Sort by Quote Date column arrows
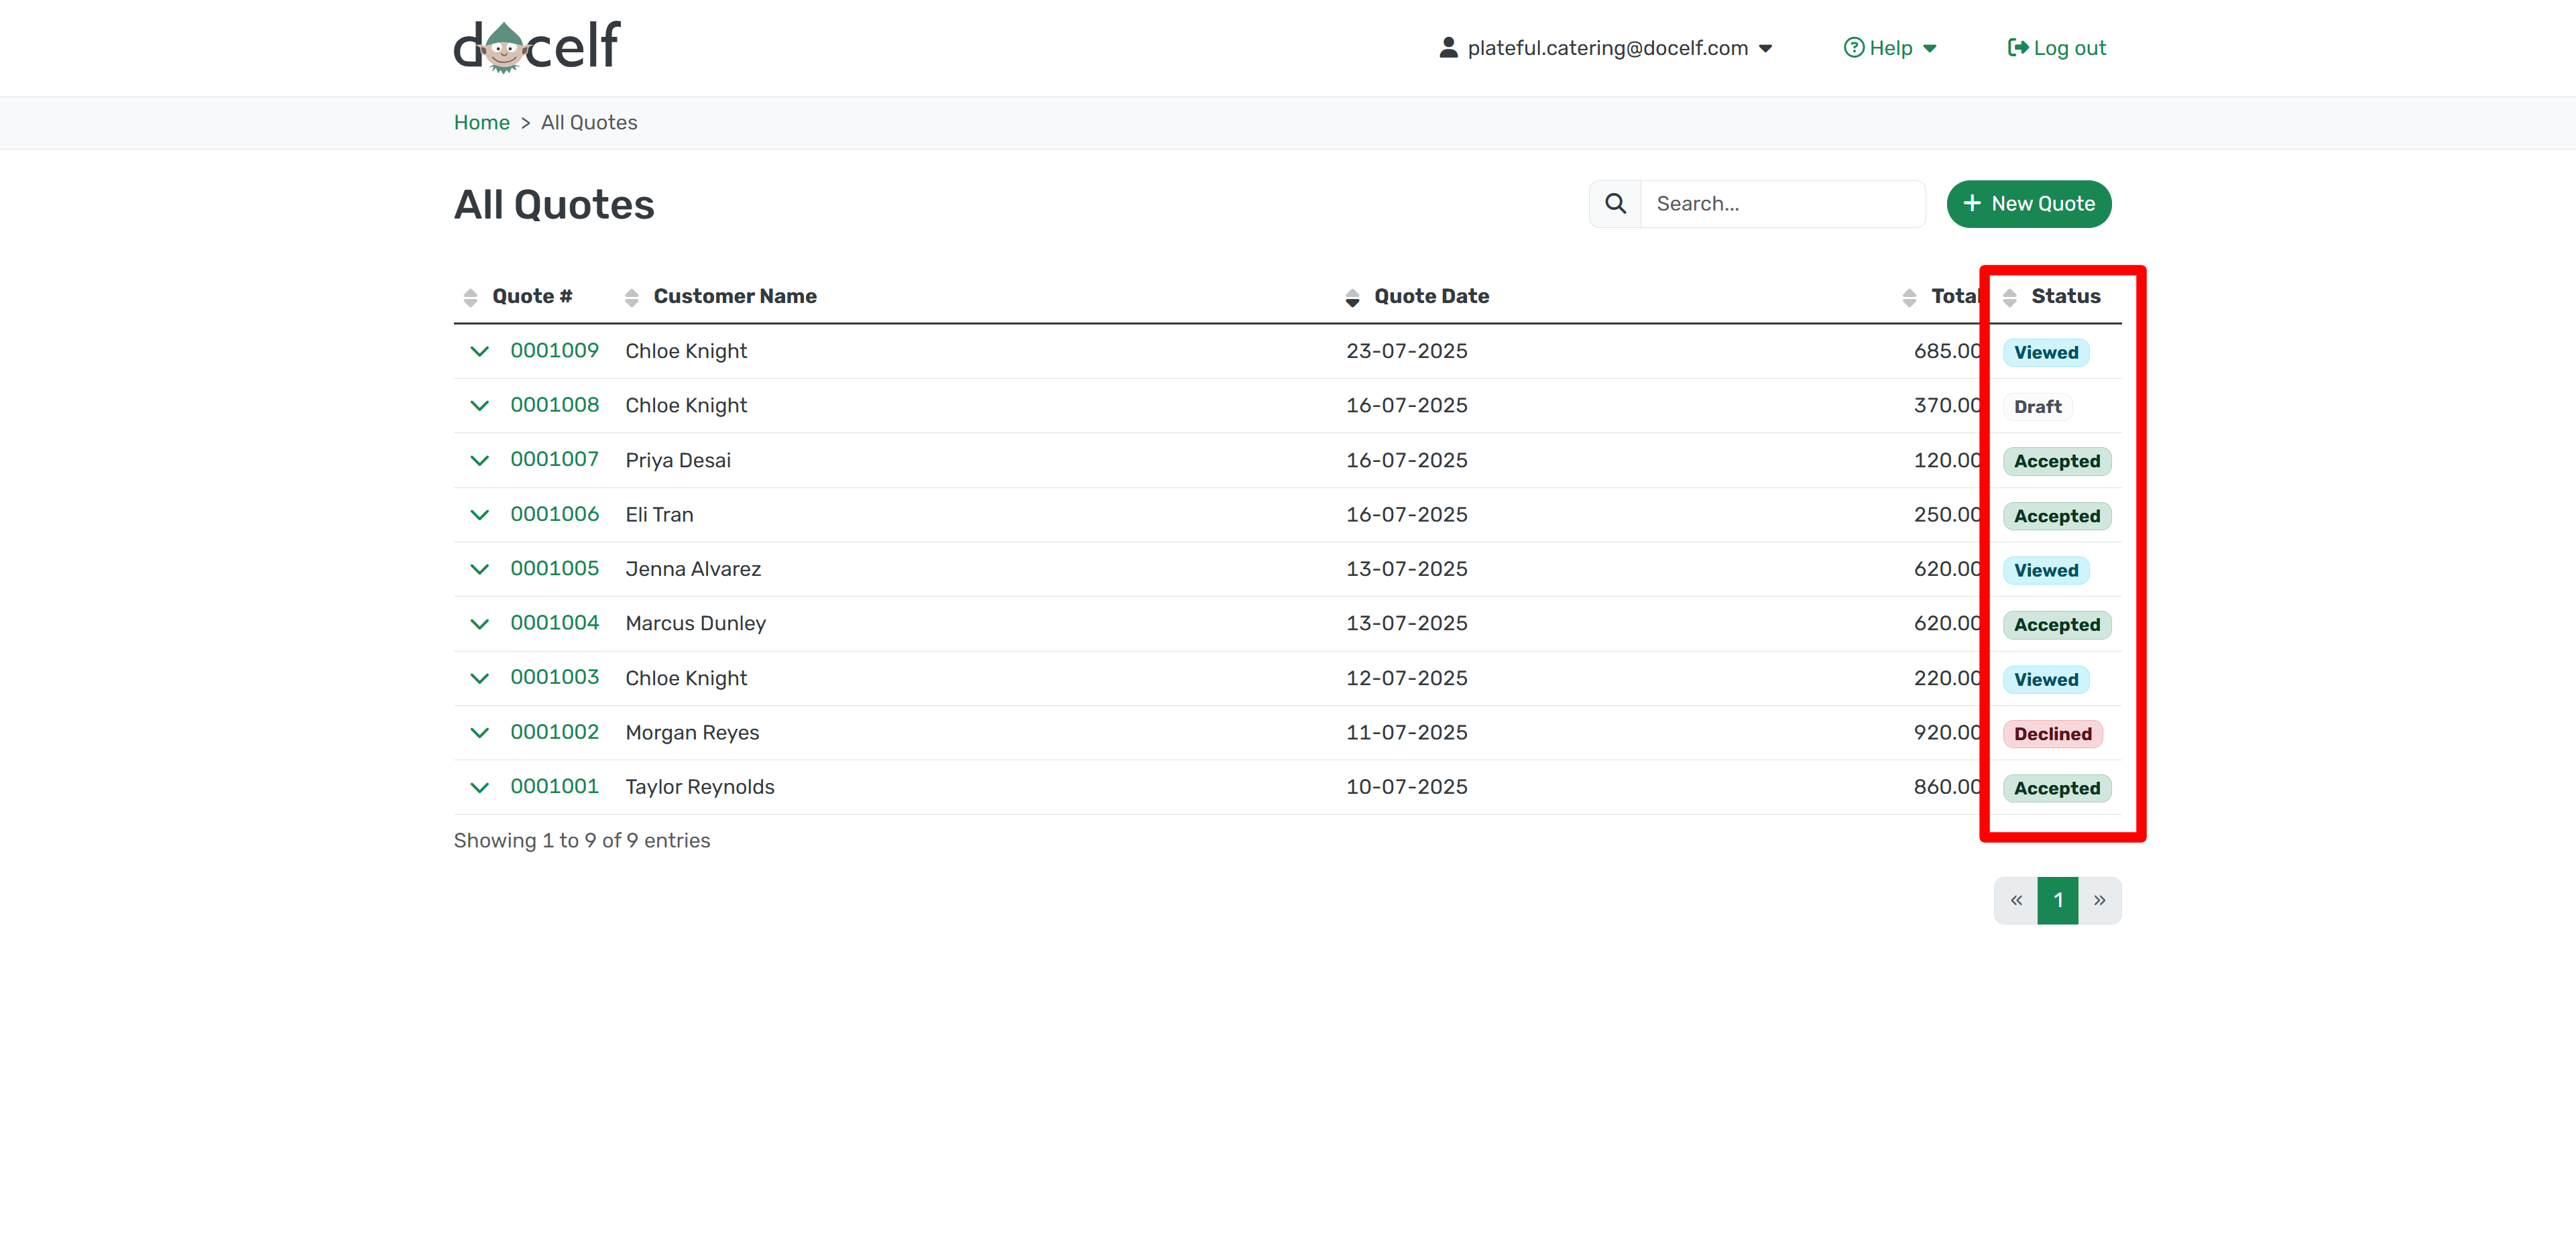This screenshot has width=2576, height=1245. click(x=1352, y=297)
